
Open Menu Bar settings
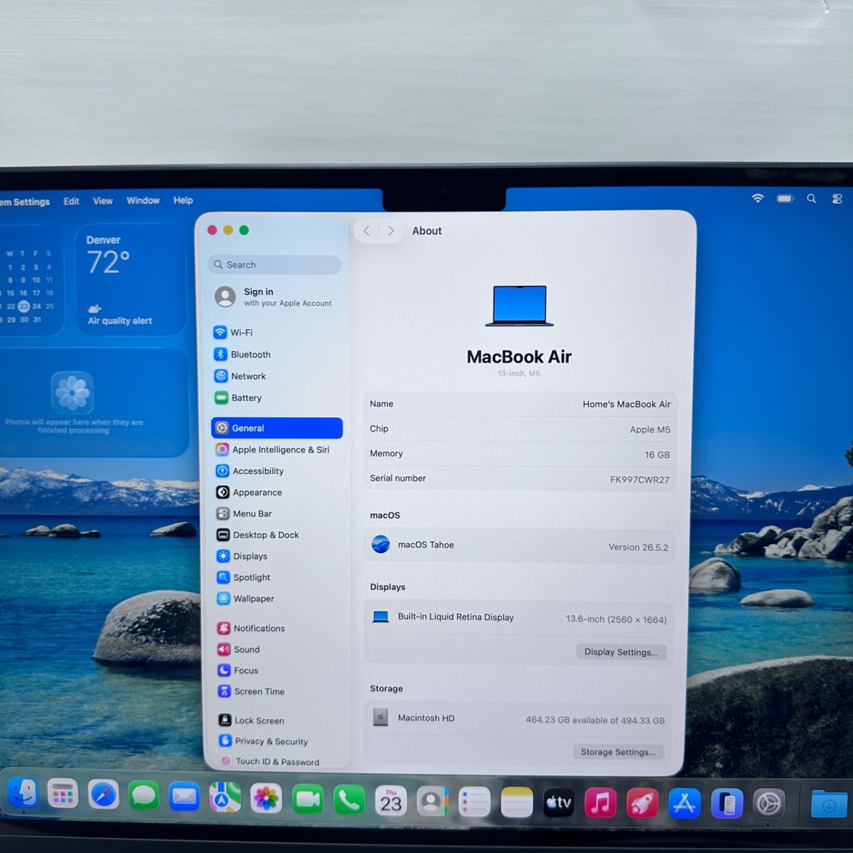tap(277, 513)
